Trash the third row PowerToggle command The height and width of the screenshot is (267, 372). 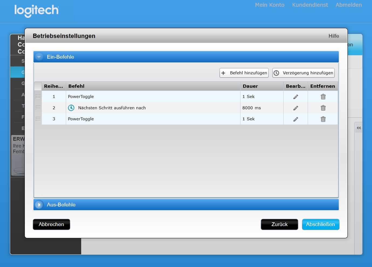tap(323, 119)
